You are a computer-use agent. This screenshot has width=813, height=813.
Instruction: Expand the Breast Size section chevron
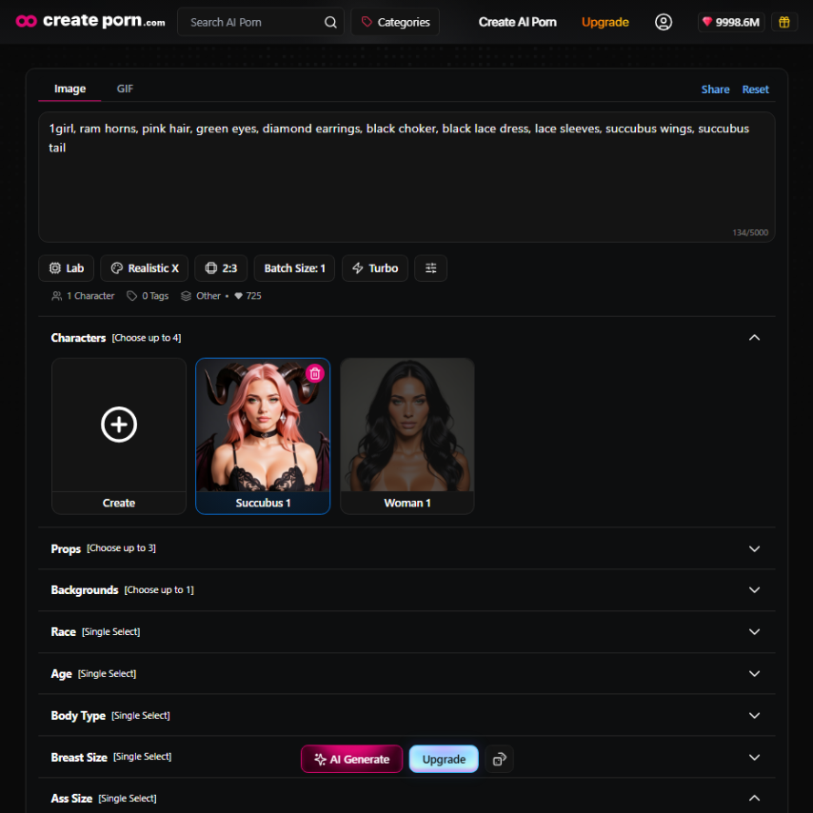coord(754,757)
